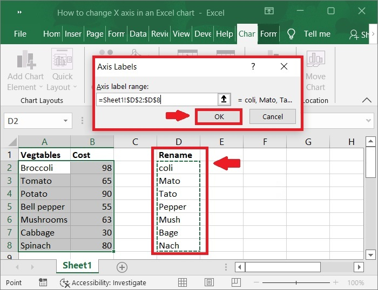The height and width of the screenshot is (290, 378).
Task: Open the Help tab
Action: [225, 34]
